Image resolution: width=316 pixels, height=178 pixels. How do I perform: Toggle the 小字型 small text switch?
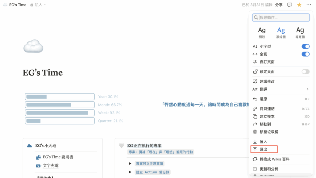click(x=305, y=47)
